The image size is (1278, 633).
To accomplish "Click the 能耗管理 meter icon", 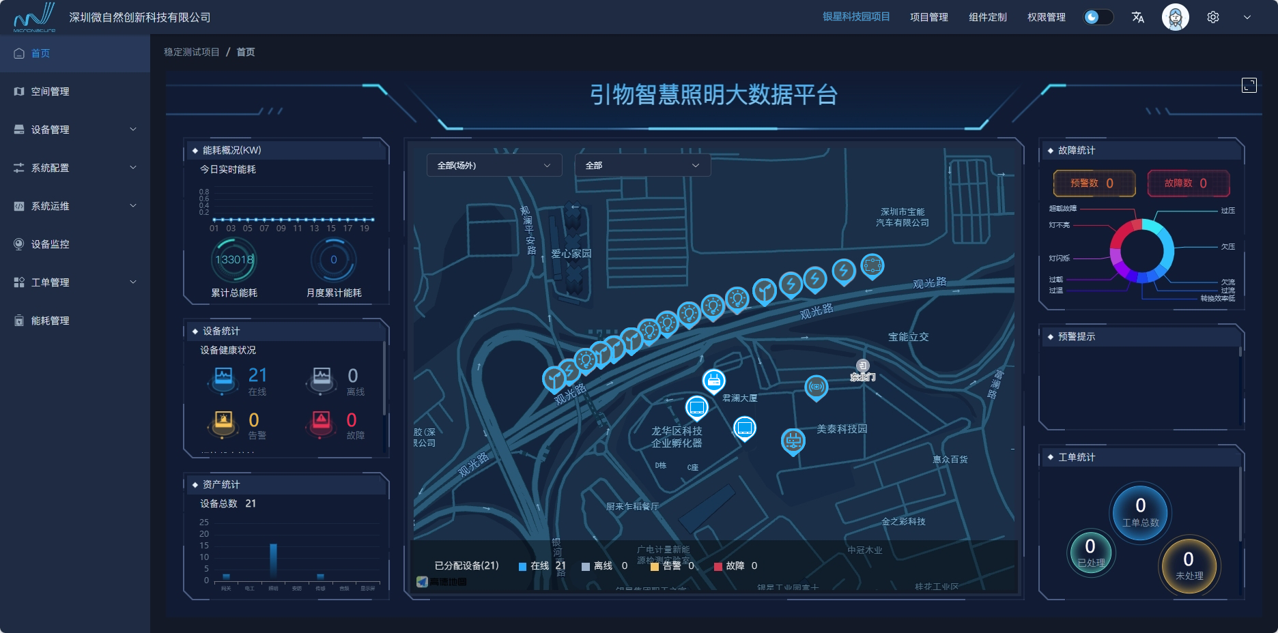I will click(x=19, y=321).
